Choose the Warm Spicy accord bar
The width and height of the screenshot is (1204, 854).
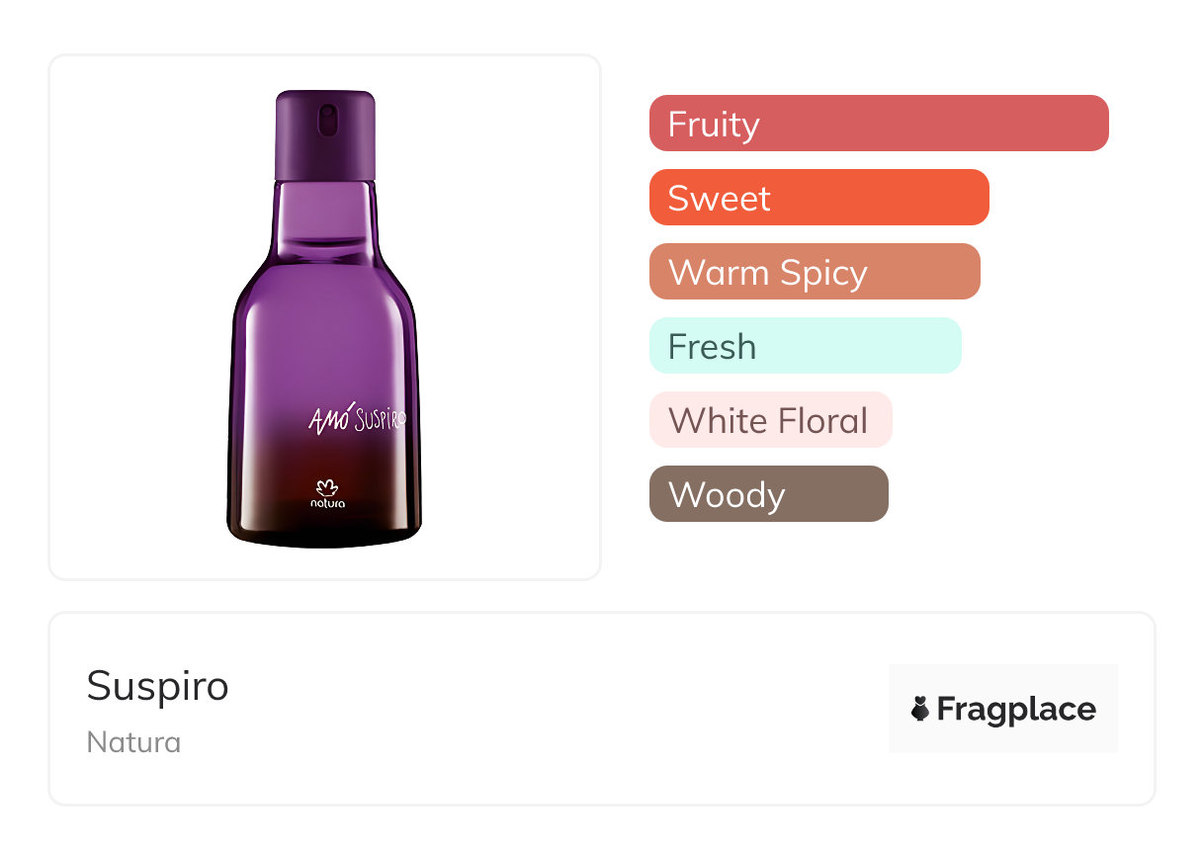coord(815,272)
